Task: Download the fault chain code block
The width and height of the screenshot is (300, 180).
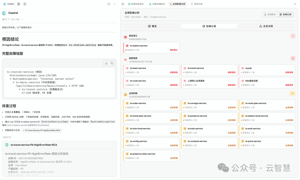Action: tap(106, 63)
